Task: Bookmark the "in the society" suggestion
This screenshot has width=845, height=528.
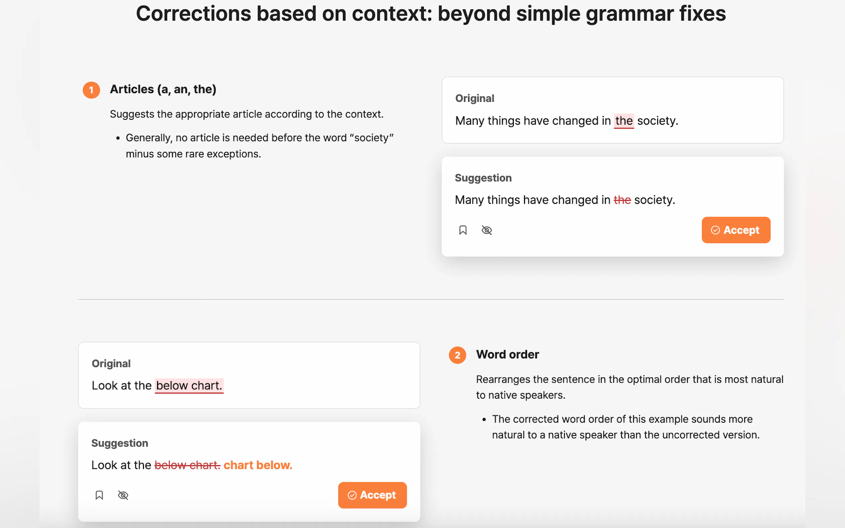Action: pos(462,230)
